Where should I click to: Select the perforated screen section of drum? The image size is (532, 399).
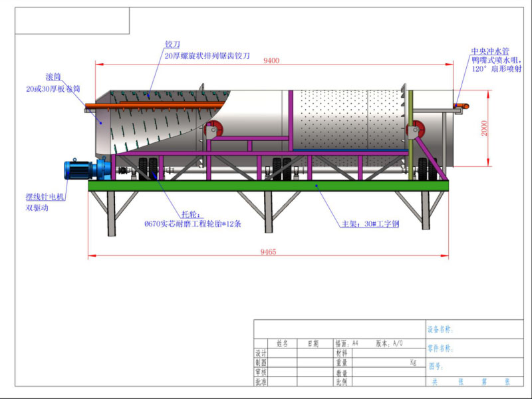[x=346, y=123]
